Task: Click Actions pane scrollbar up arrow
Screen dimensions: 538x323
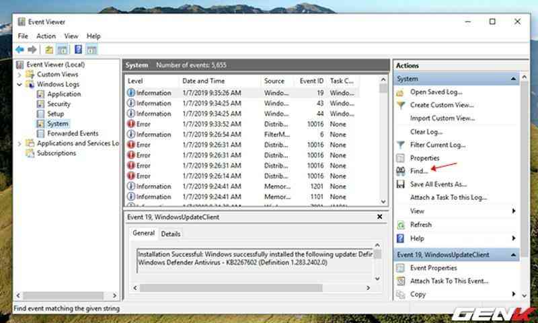Action: click(x=524, y=77)
